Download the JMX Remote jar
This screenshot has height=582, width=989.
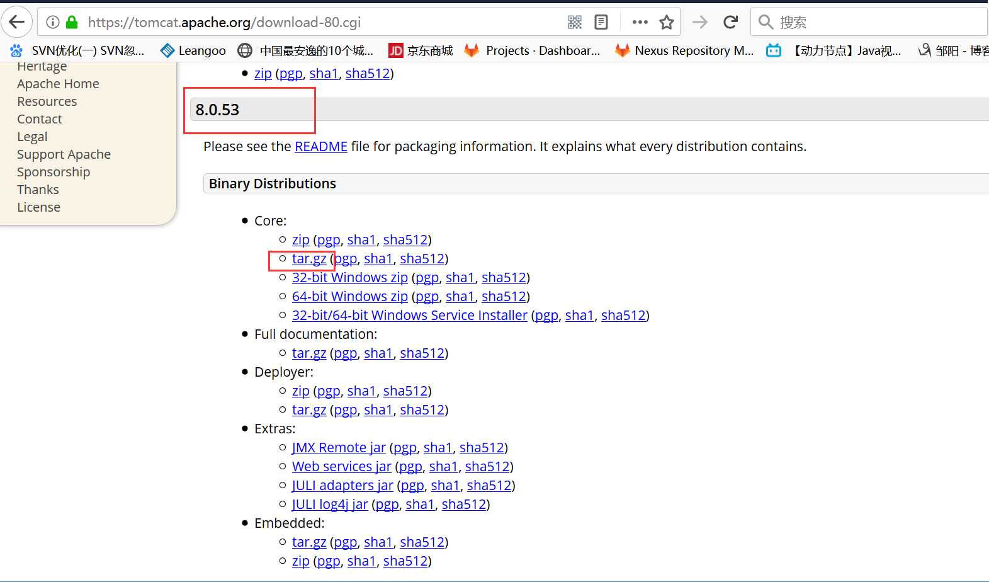point(339,448)
